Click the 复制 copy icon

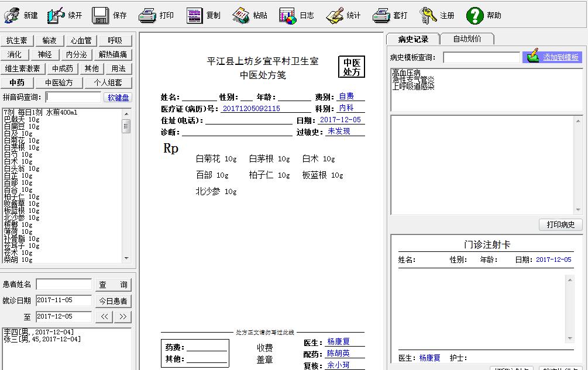click(195, 15)
